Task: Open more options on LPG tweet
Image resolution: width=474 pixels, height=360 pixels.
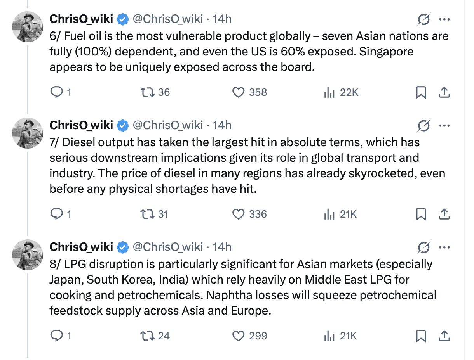Action: point(444,247)
